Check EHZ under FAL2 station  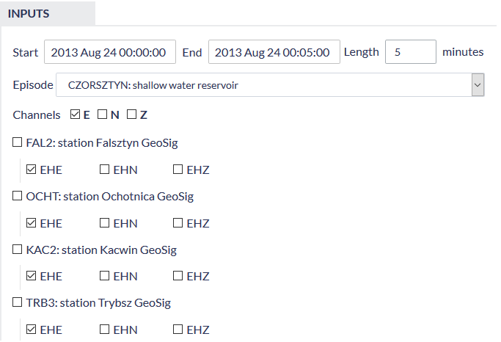point(178,169)
